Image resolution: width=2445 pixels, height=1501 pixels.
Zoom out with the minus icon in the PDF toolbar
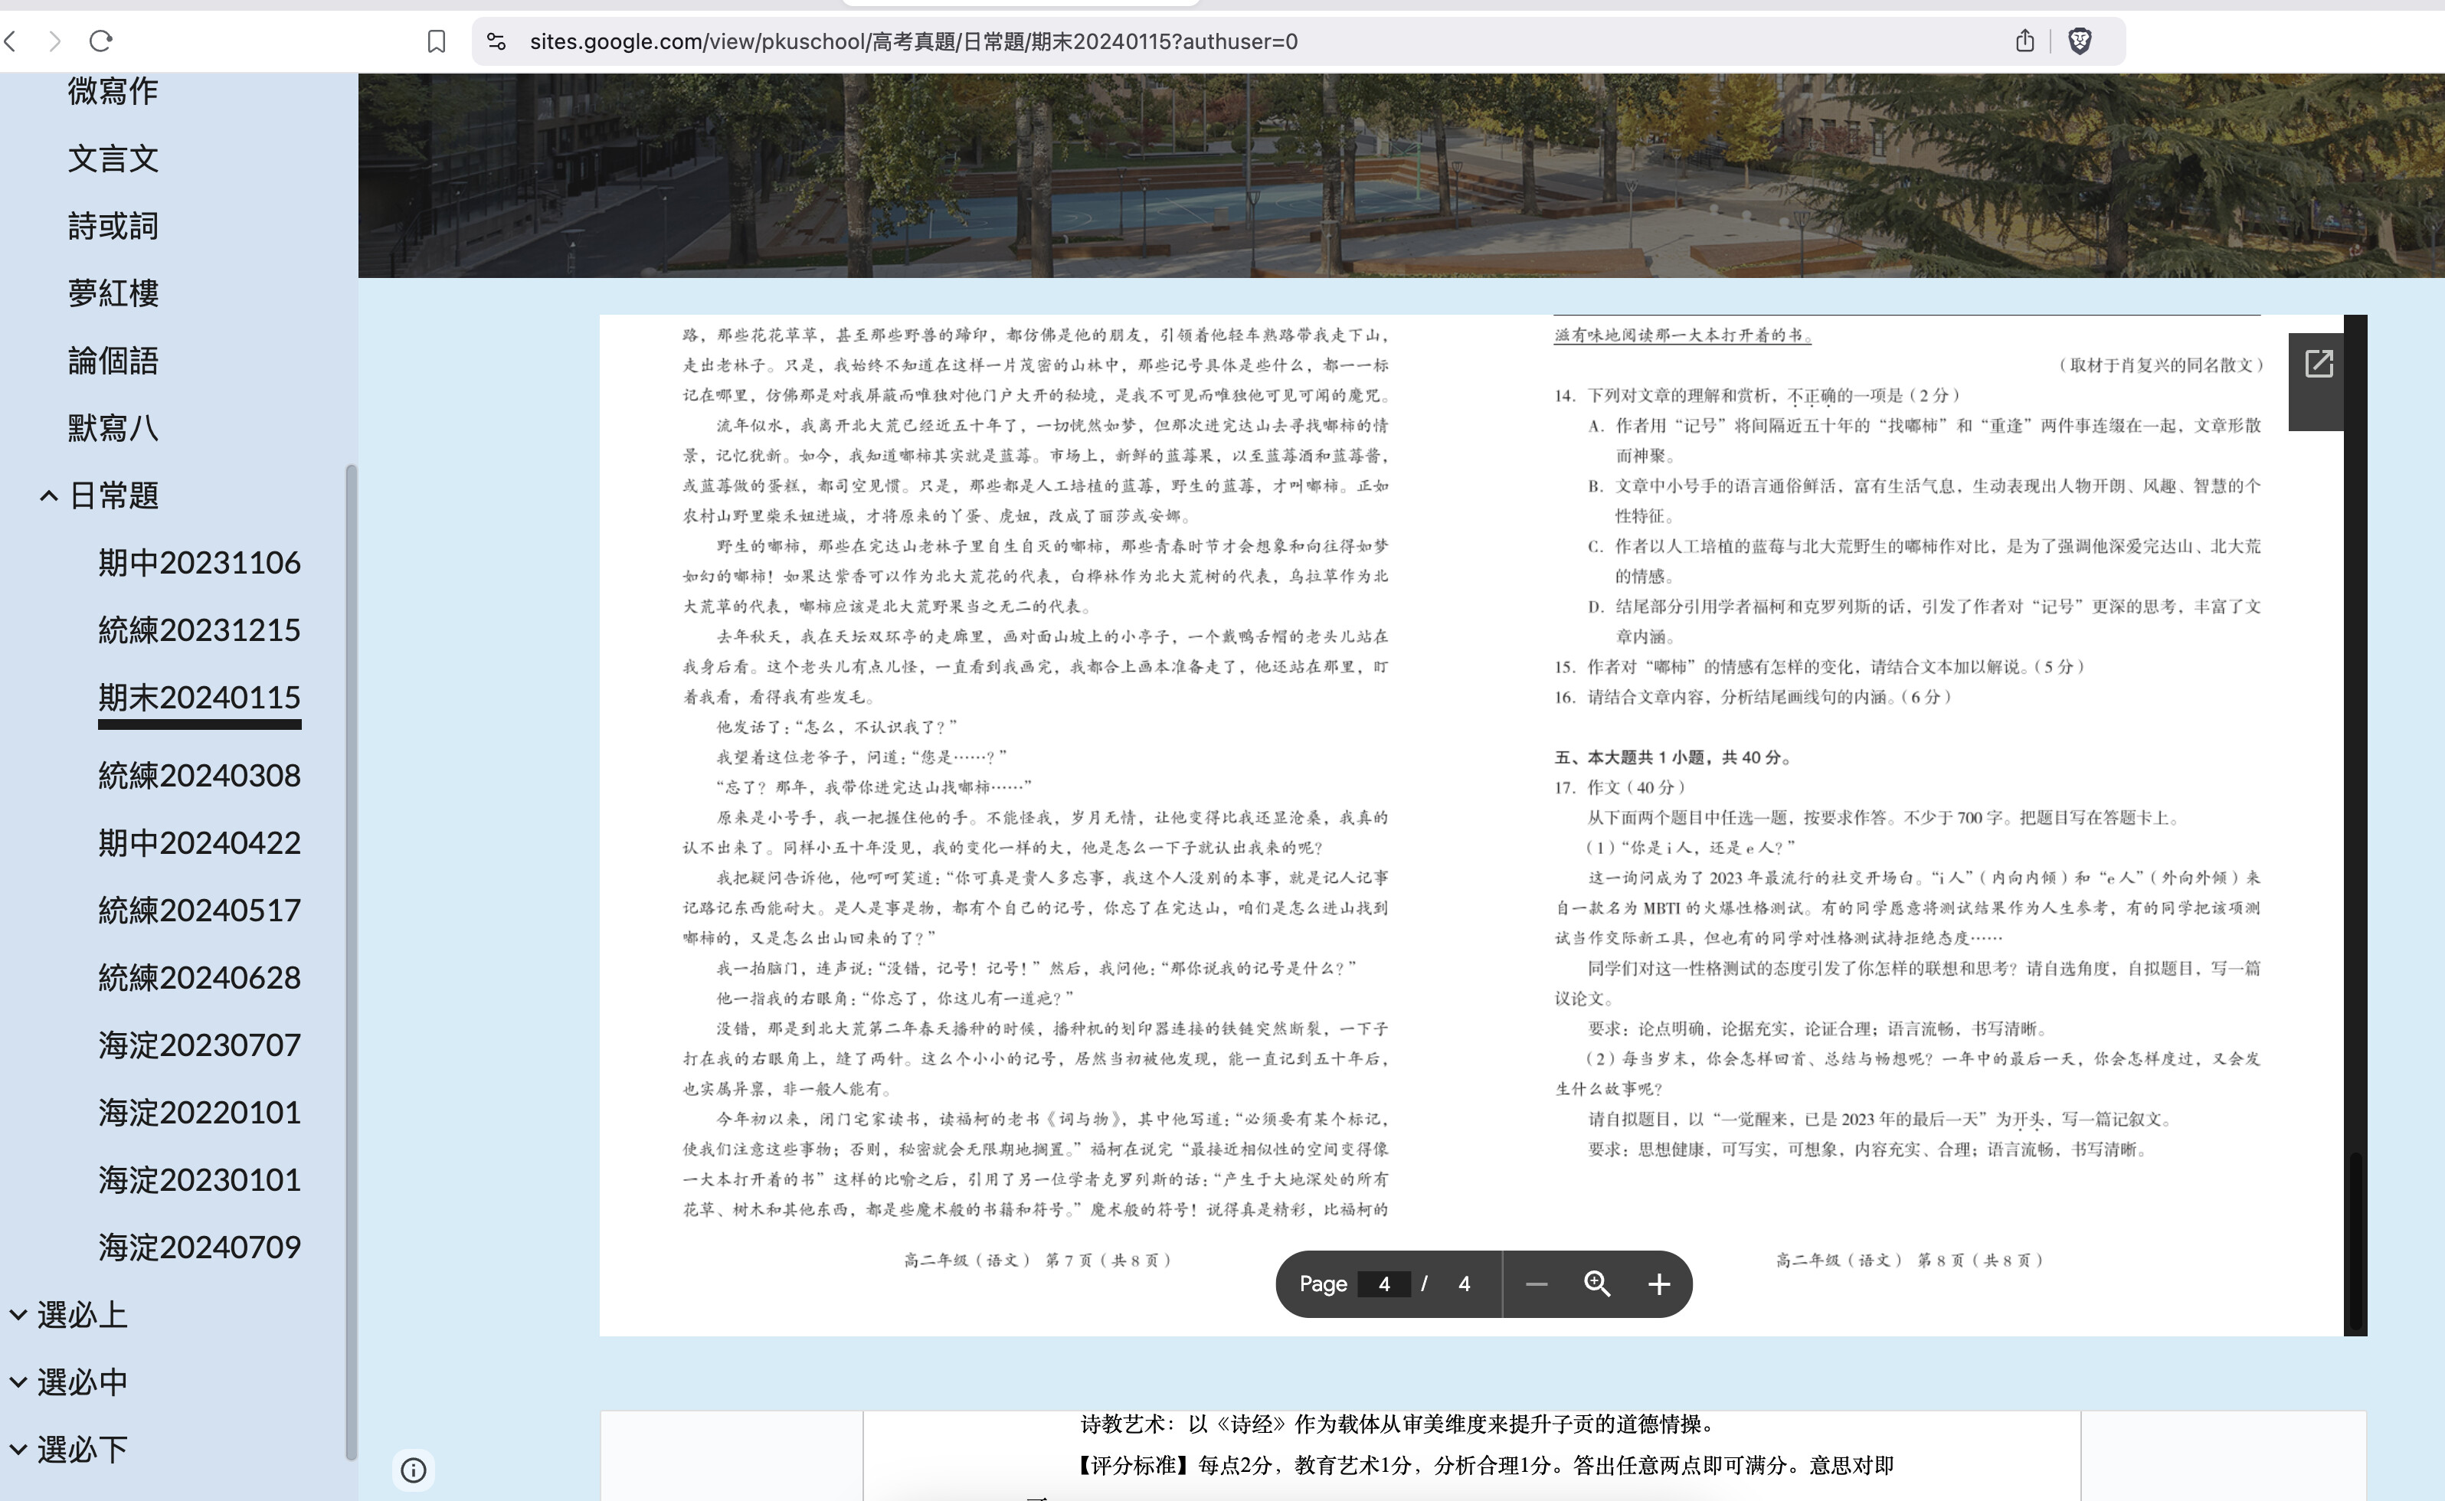coord(1536,1284)
